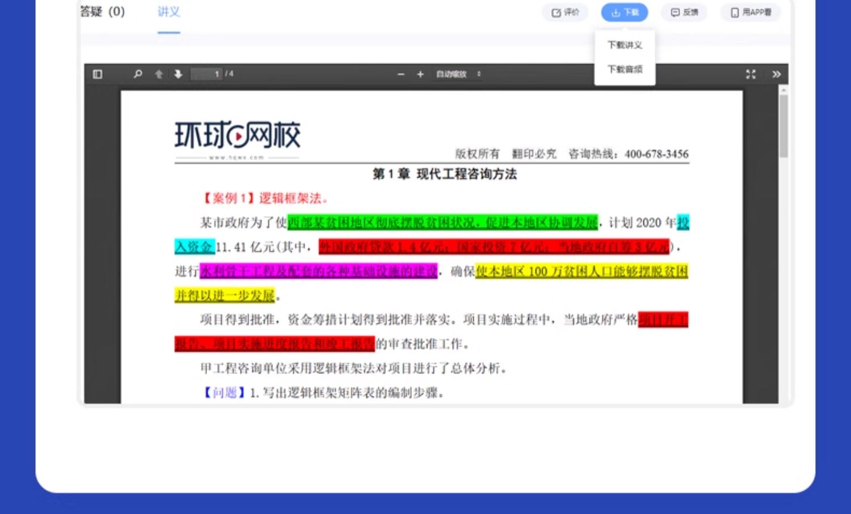Click the cyan highlighted text 入资金

point(195,247)
